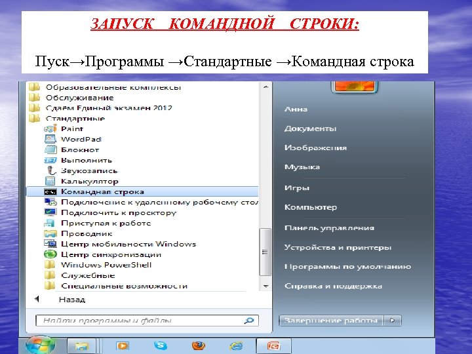This screenshot has width=472, height=354.
Task: Open Firefox from the taskbar
Action: tap(198, 345)
